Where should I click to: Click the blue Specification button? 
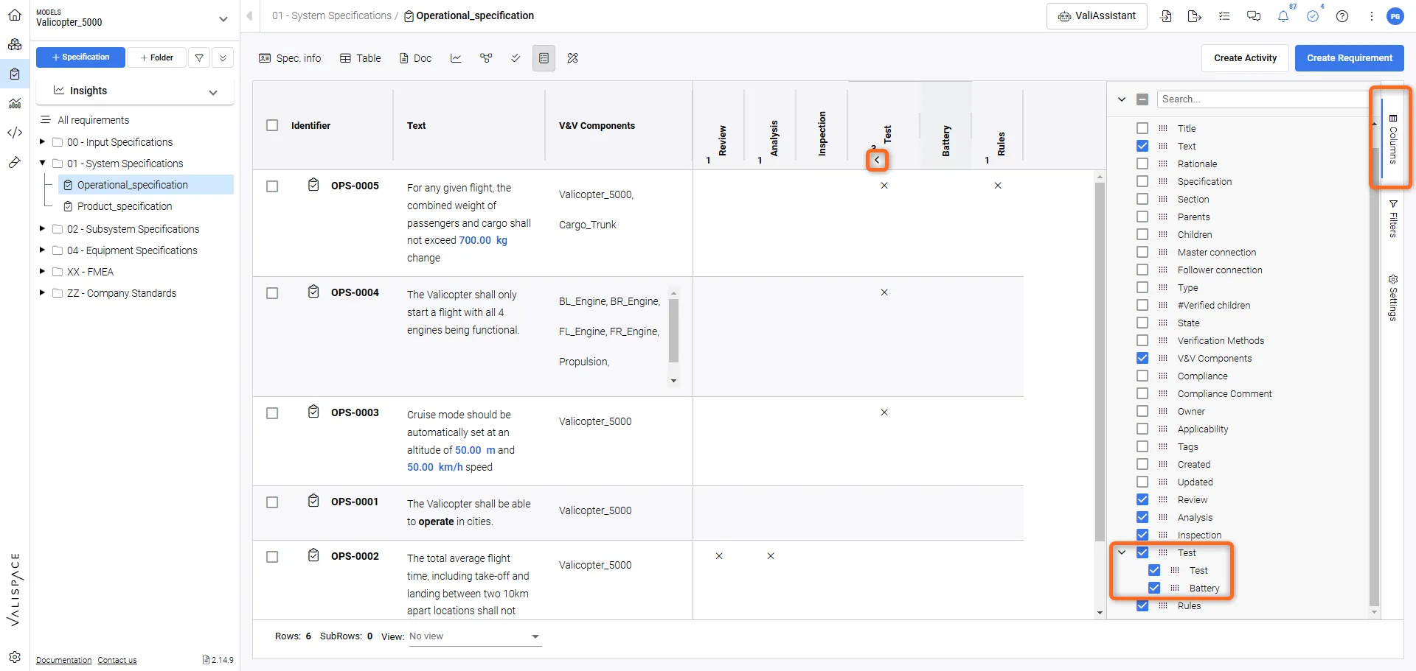tap(80, 57)
